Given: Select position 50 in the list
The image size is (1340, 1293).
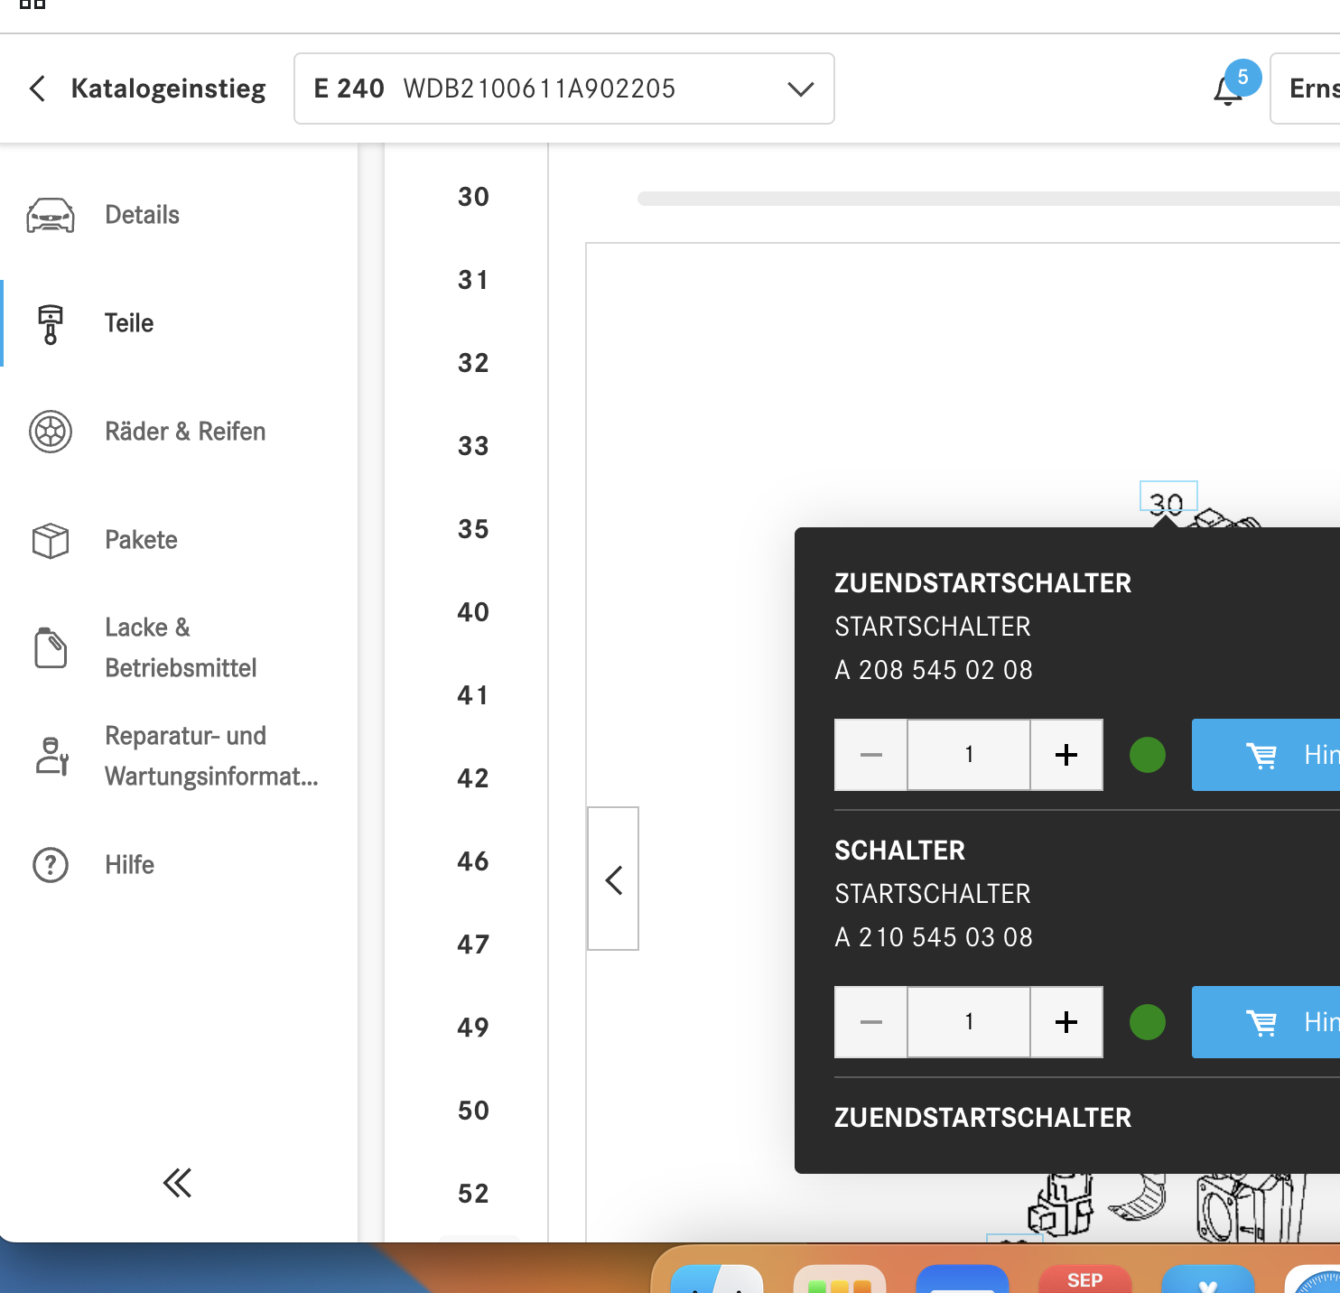Looking at the screenshot, I should click(x=473, y=1111).
